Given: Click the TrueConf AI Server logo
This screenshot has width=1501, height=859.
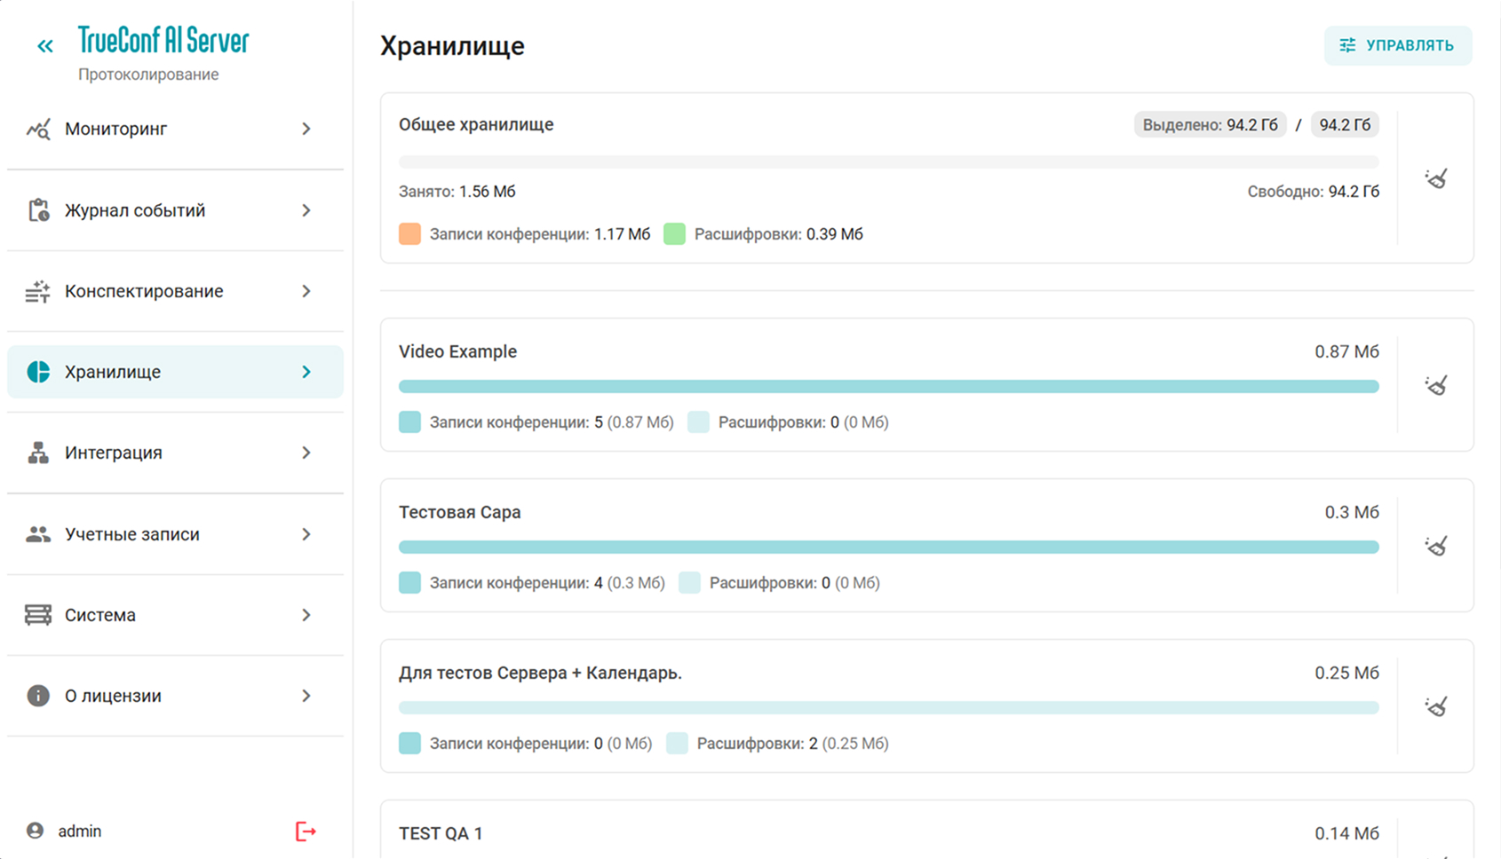Looking at the screenshot, I should click(163, 41).
